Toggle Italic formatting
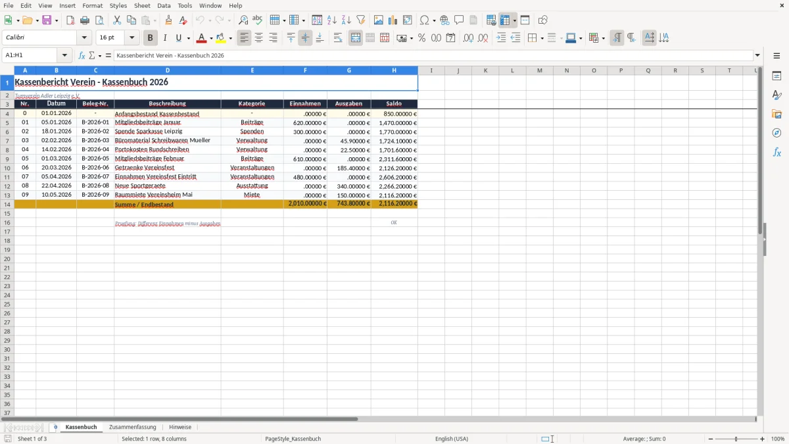Screen dimensions: 789x444 click(165, 38)
